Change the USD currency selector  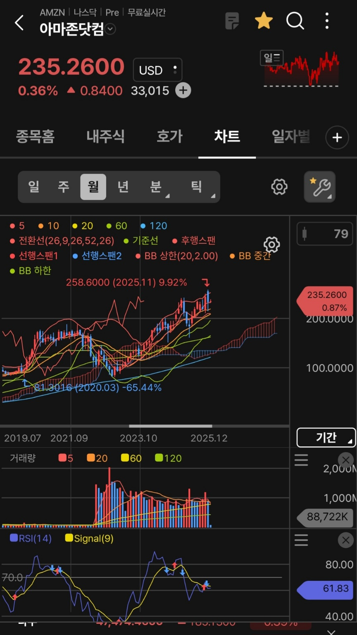pos(157,70)
